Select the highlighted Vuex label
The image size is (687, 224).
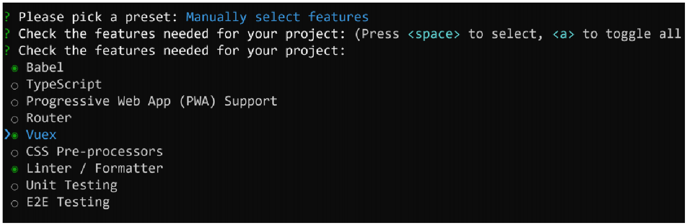41,135
